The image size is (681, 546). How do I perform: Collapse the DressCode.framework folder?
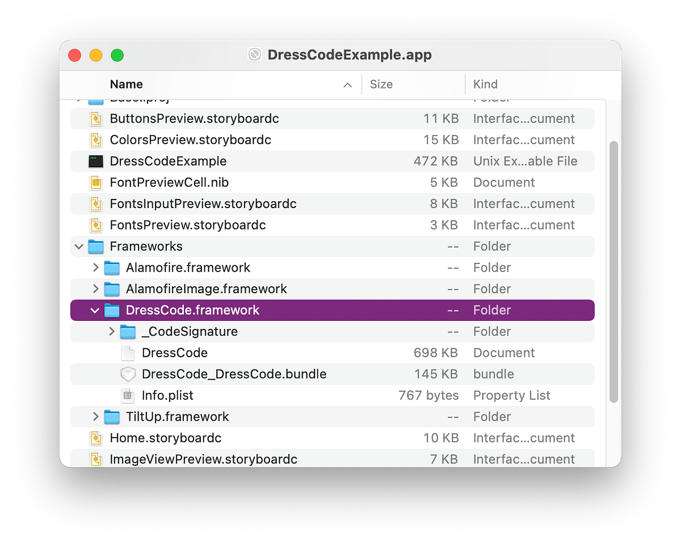95,310
